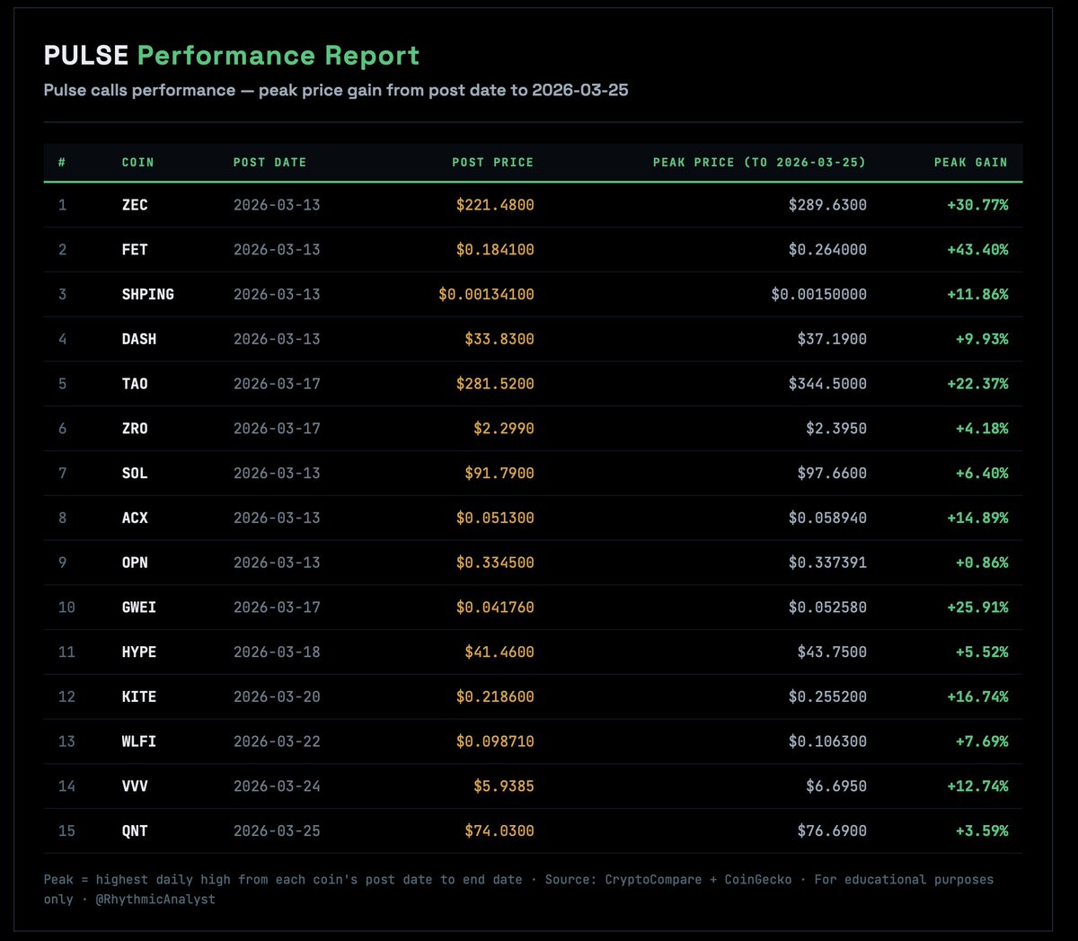Sort by the PEAK GAIN column header
1078x941 pixels.
(971, 163)
